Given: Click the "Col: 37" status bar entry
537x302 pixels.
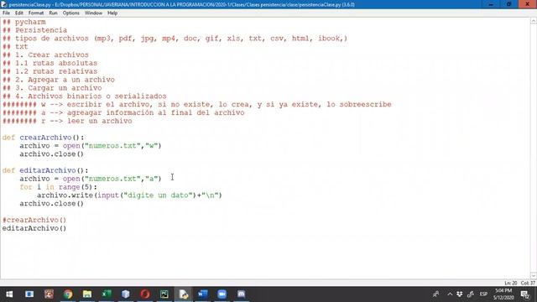Looking at the screenshot, I should coord(528,283).
